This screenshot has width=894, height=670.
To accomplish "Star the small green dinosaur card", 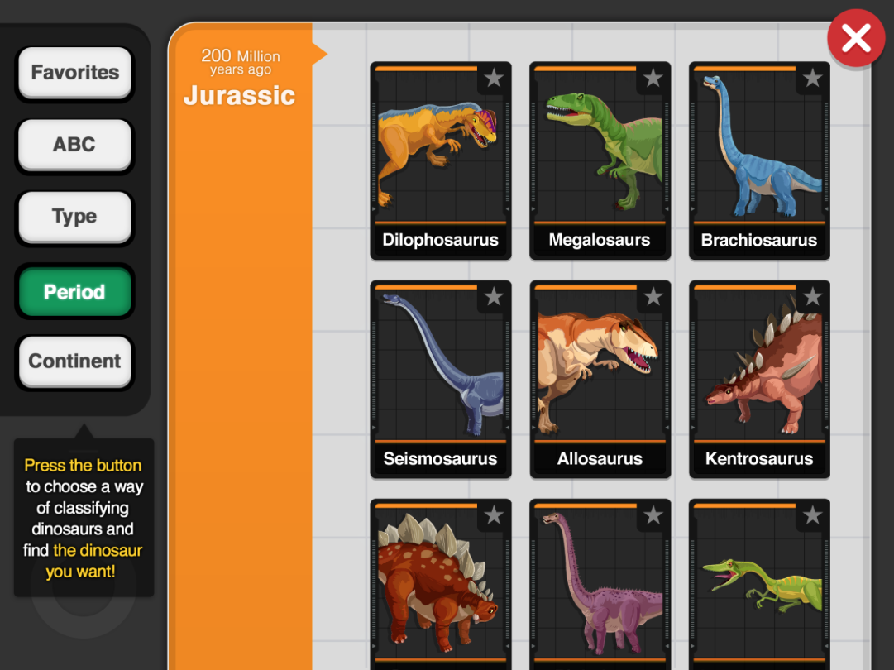I will tap(812, 515).
